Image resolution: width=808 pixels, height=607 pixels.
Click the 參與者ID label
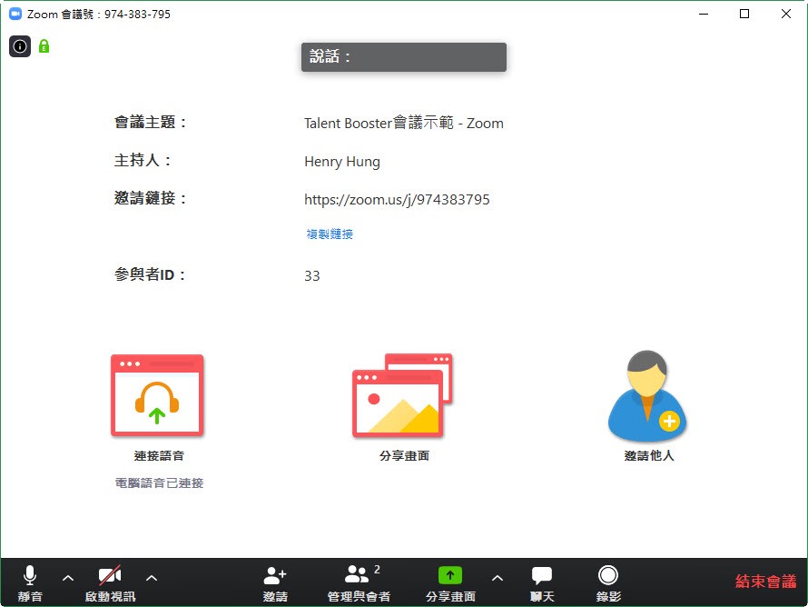pyautogui.click(x=150, y=274)
